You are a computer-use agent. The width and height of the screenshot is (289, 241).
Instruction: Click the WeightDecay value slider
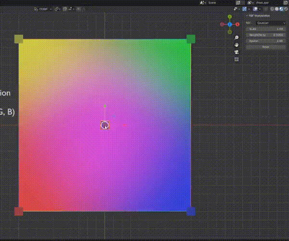pos(265,35)
